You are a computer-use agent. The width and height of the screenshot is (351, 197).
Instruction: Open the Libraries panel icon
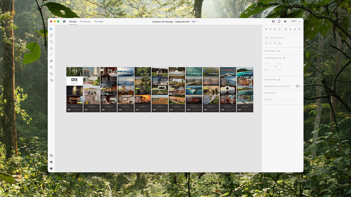tap(51, 156)
